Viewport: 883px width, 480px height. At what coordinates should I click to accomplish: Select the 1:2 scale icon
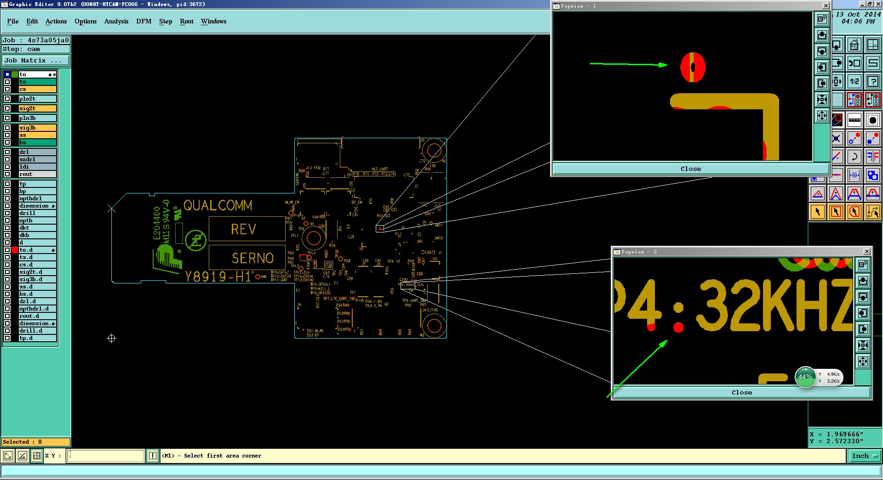(854, 81)
